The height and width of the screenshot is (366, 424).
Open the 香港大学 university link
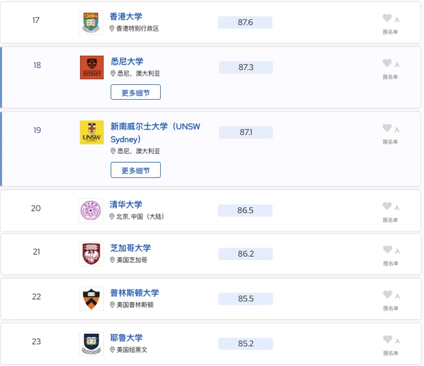click(126, 17)
